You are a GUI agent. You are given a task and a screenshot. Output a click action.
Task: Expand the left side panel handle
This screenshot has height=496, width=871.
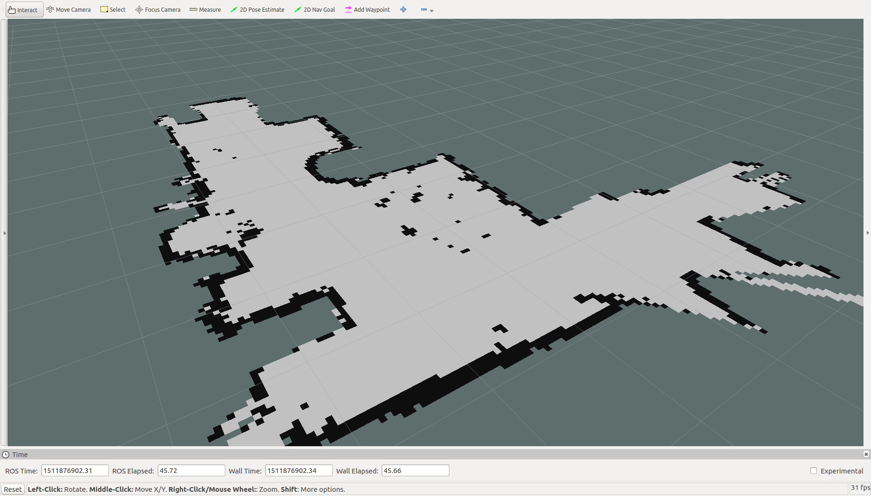click(x=5, y=233)
